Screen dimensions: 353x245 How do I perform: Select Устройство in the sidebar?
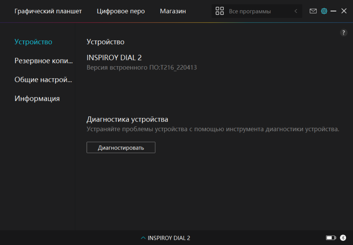pyautogui.click(x=33, y=42)
